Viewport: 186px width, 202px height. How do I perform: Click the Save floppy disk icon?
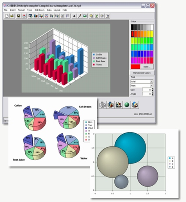pyautogui.click(x=19, y=16)
